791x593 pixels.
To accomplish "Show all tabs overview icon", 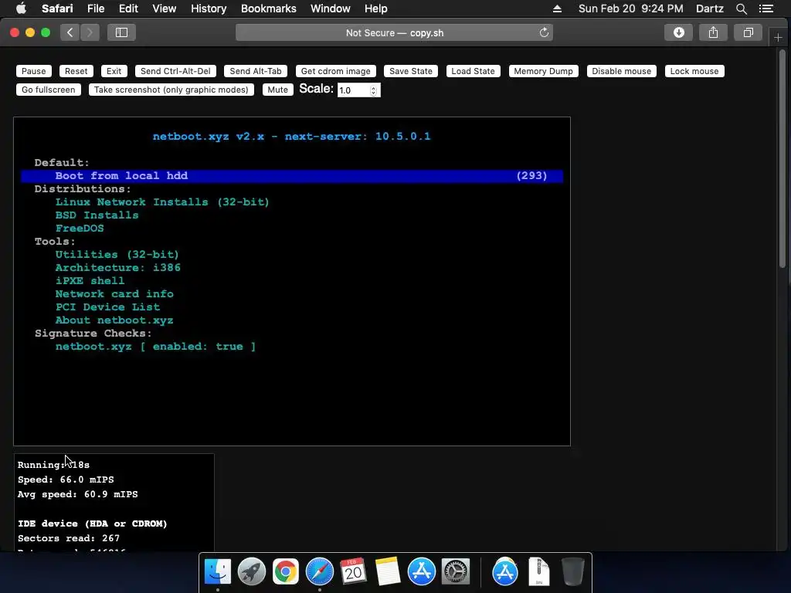I will click(748, 32).
